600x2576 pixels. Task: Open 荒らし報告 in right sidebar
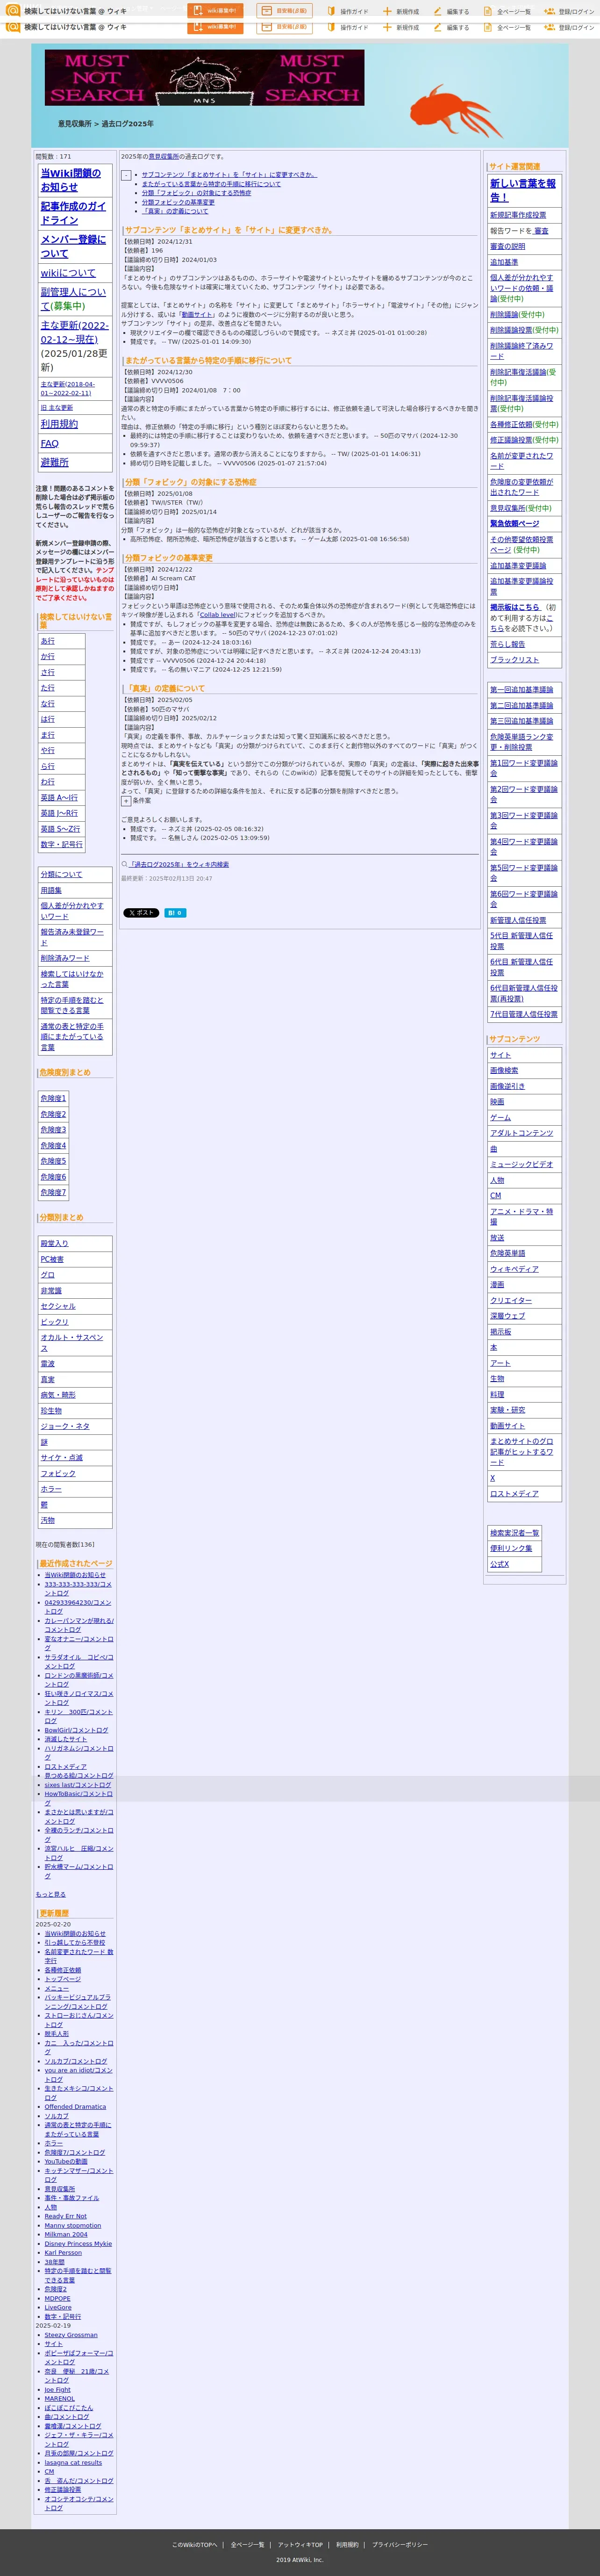pos(507,644)
